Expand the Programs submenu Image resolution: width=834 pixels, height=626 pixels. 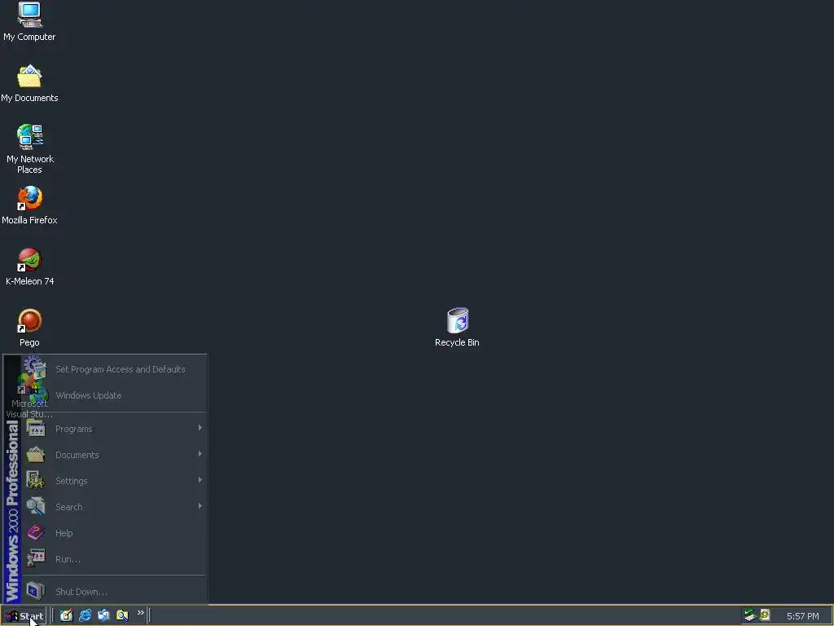pos(114,429)
